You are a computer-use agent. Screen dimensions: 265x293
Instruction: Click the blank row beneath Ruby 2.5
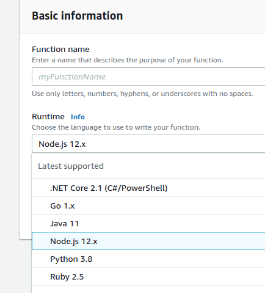(148, 289)
